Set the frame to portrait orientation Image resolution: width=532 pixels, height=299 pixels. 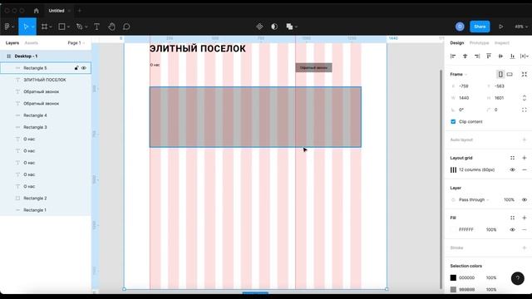(x=500, y=74)
